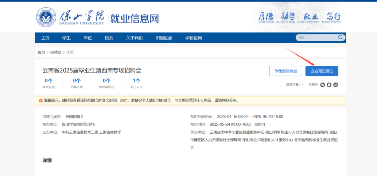Go to 招聘会 in the breadcrumb
The image size is (377, 176).
tap(56, 52)
